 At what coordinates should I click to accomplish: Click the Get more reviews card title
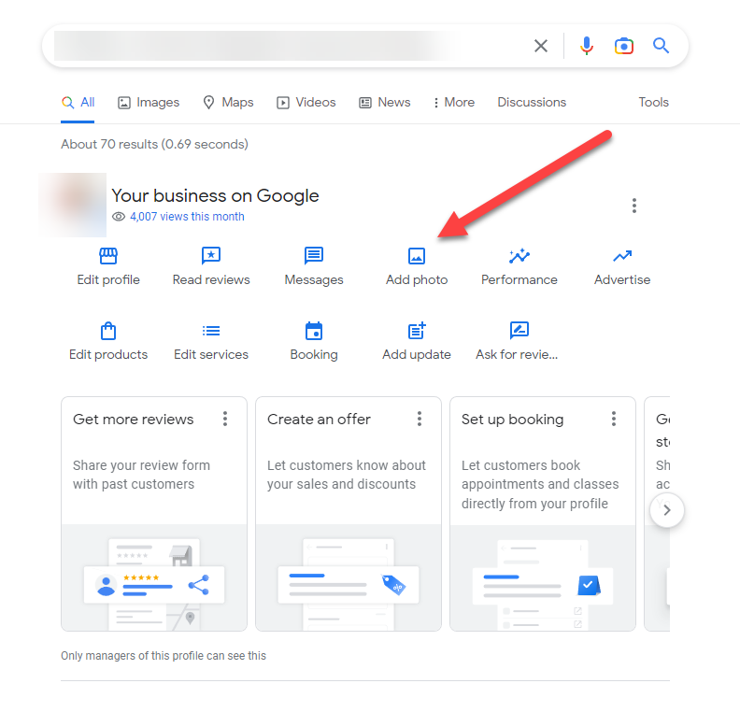[133, 419]
